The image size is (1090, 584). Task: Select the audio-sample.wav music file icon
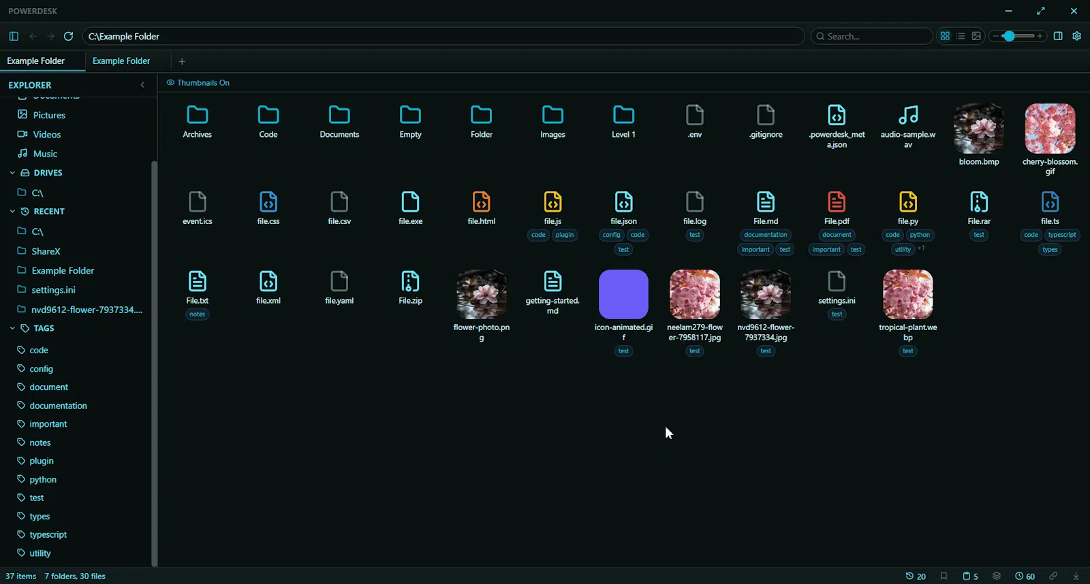pyautogui.click(x=908, y=115)
